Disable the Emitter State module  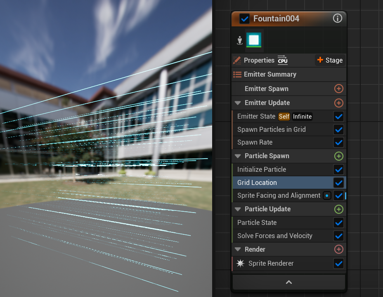coord(338,117)
